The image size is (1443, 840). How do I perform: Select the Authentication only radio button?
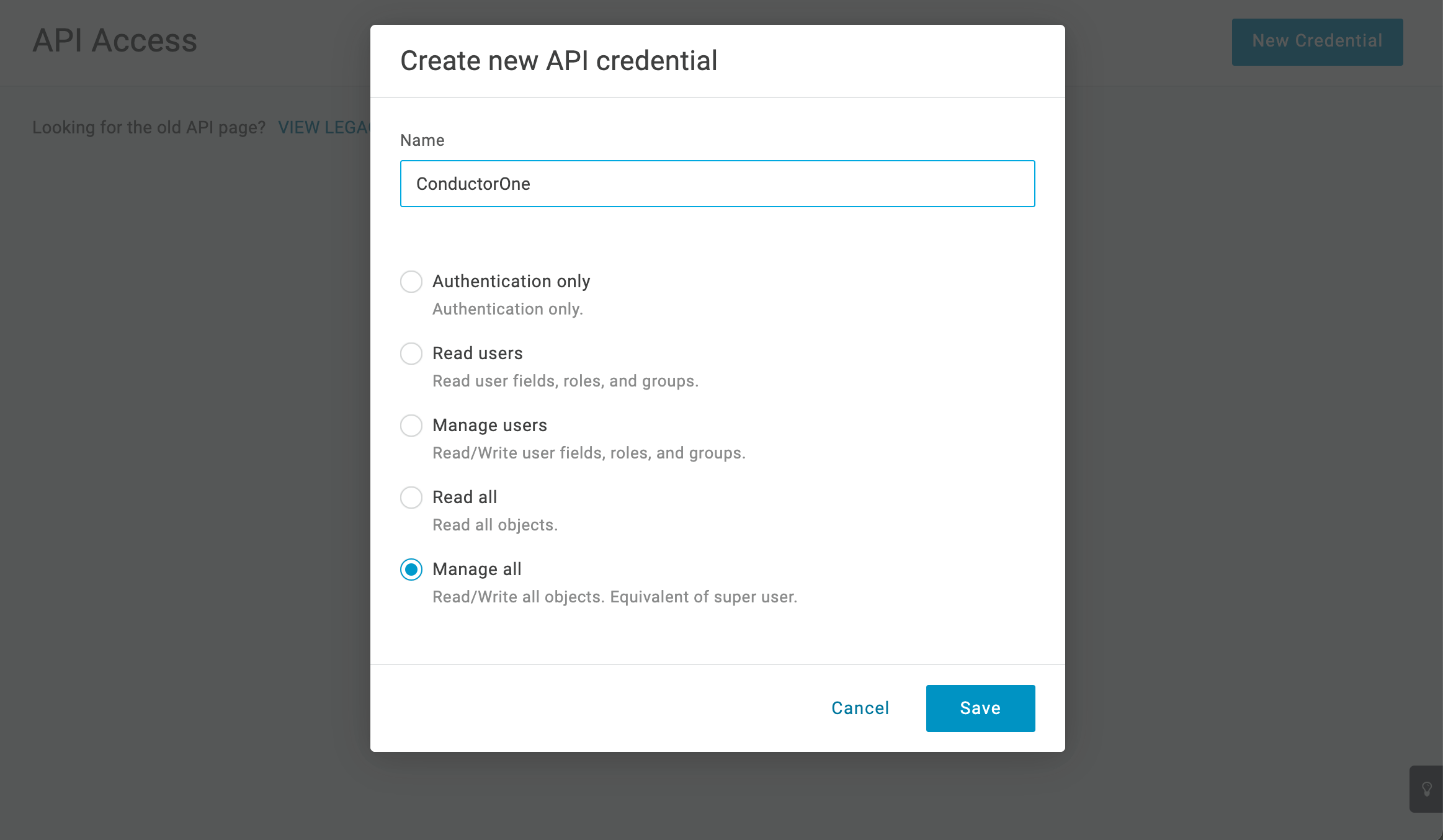(411, 282)
